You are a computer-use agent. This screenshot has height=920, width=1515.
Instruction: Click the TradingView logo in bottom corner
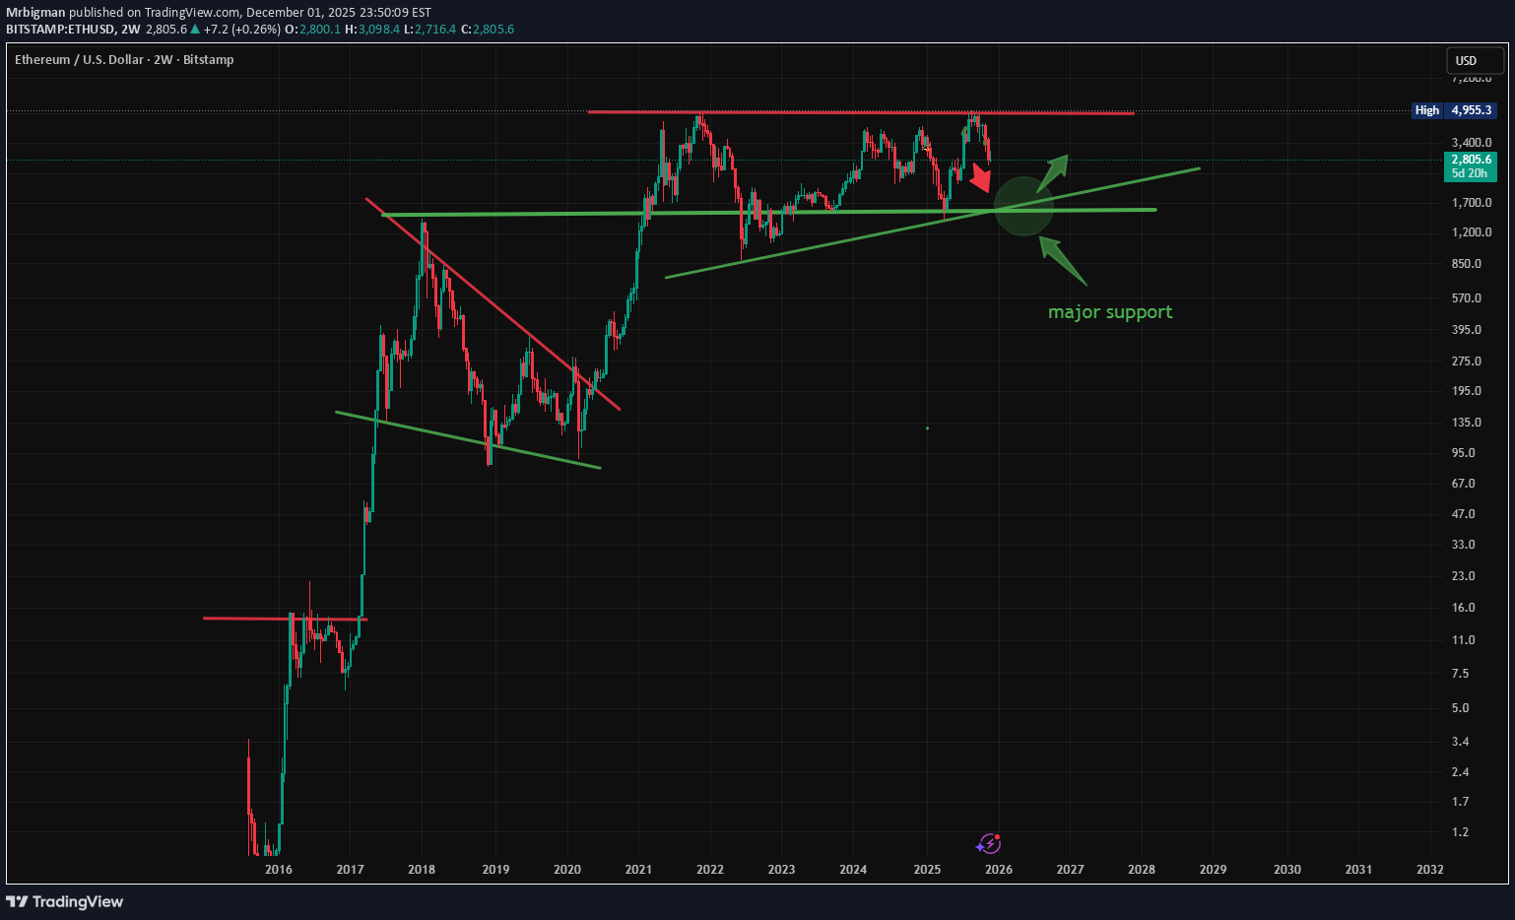tap(66, 901)
